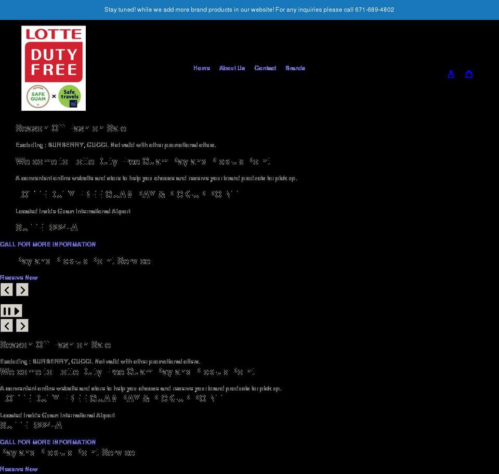Screen dimensions: 499x474
Task: Click the Lotte Duty Free logo
Action: click(54, 68)
